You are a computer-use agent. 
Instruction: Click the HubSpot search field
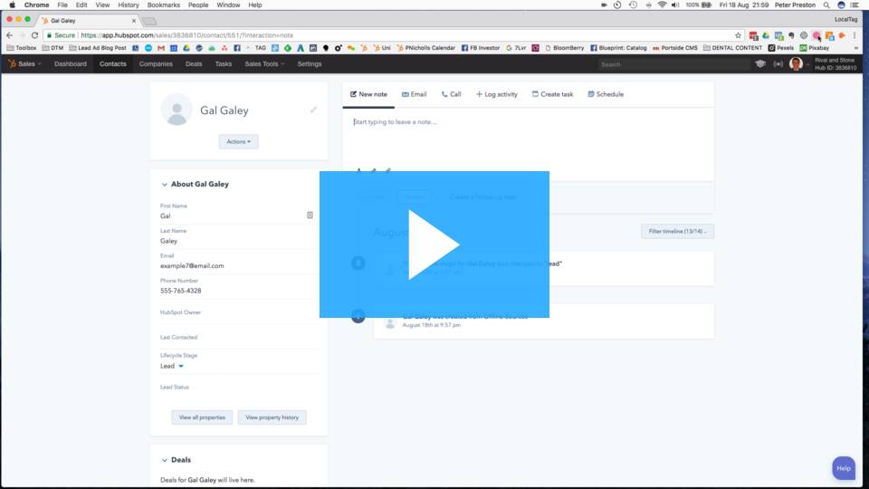[672, 64]
